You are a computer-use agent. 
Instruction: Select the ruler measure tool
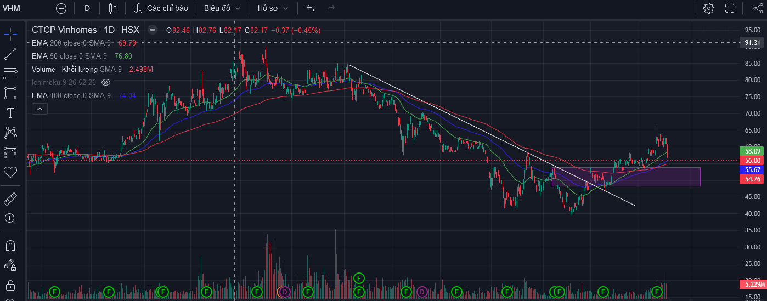click(x=10, y=198)
